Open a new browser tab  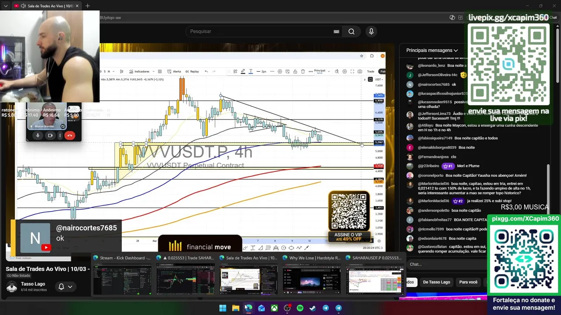[x=88, y=6]
